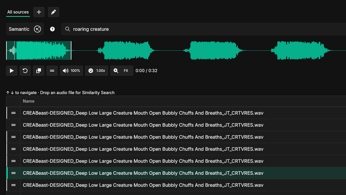Click the equals icon in the transport bar

click(x=52, y=71)
